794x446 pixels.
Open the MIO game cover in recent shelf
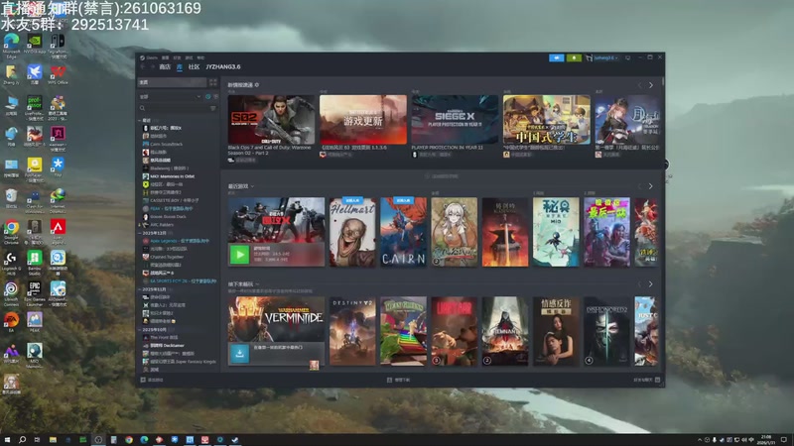coord(556,232)
